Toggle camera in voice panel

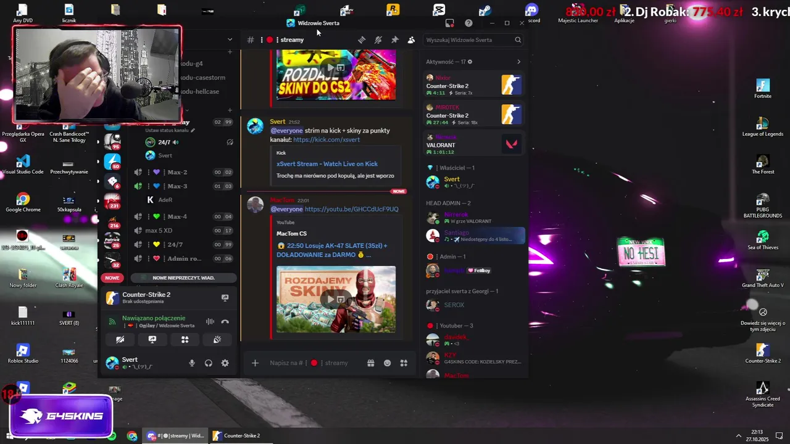coord(120,340)
